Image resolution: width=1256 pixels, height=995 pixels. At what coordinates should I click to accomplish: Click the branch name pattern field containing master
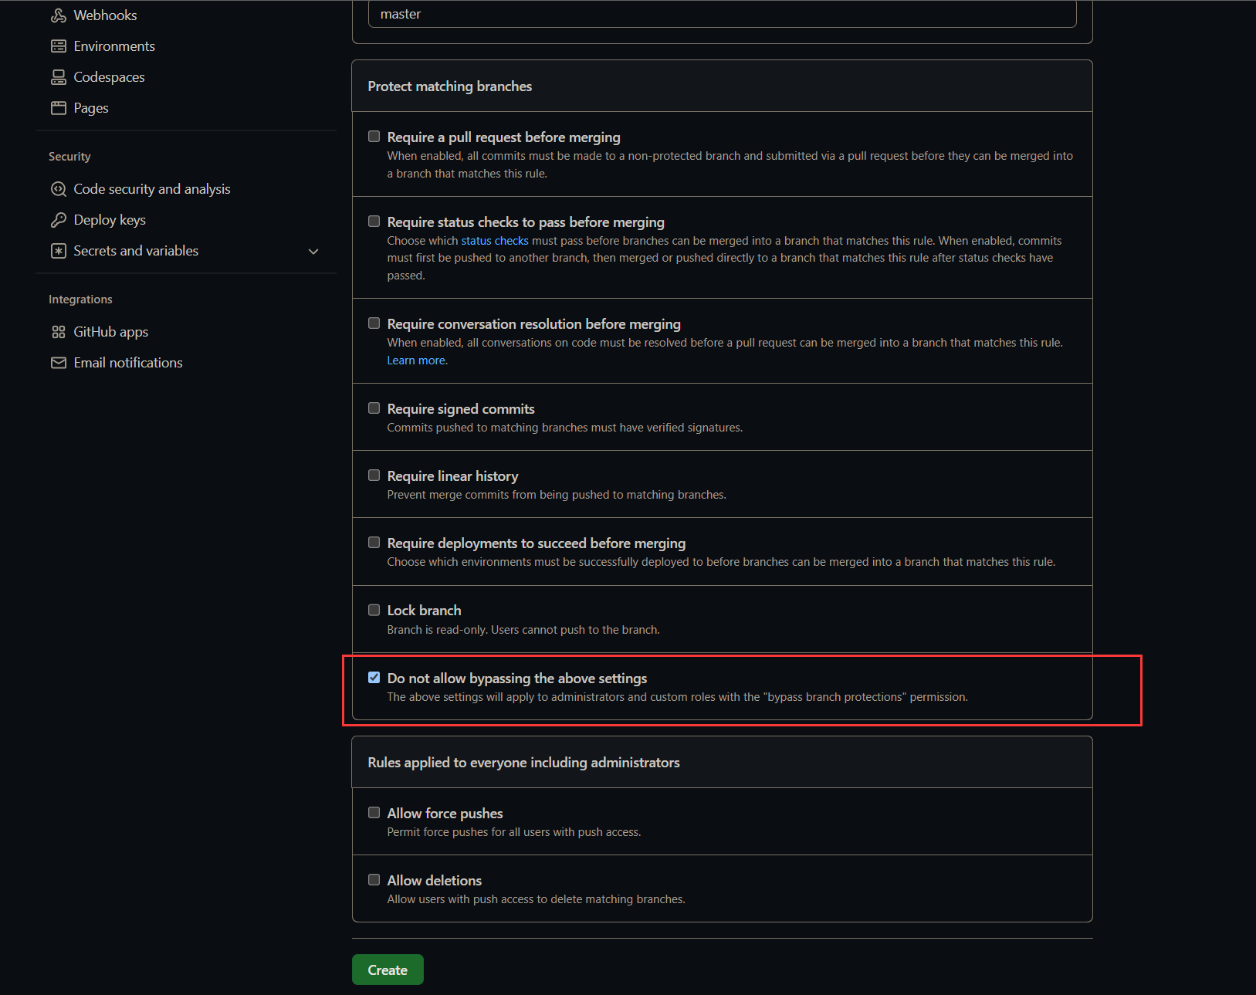point(722,14)
